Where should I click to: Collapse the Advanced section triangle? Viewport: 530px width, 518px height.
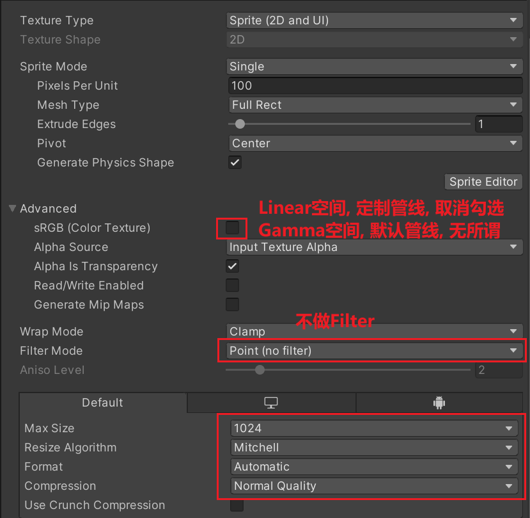pos(12,209)
